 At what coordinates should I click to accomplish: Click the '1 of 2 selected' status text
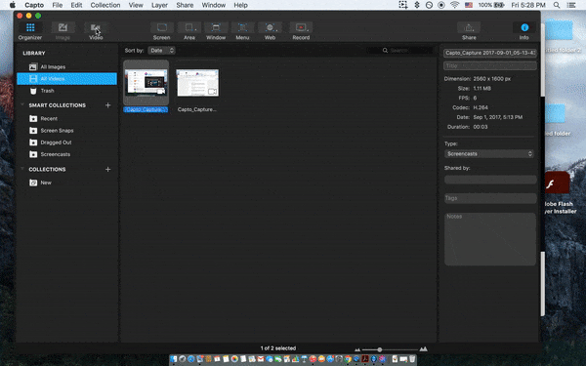278,348
